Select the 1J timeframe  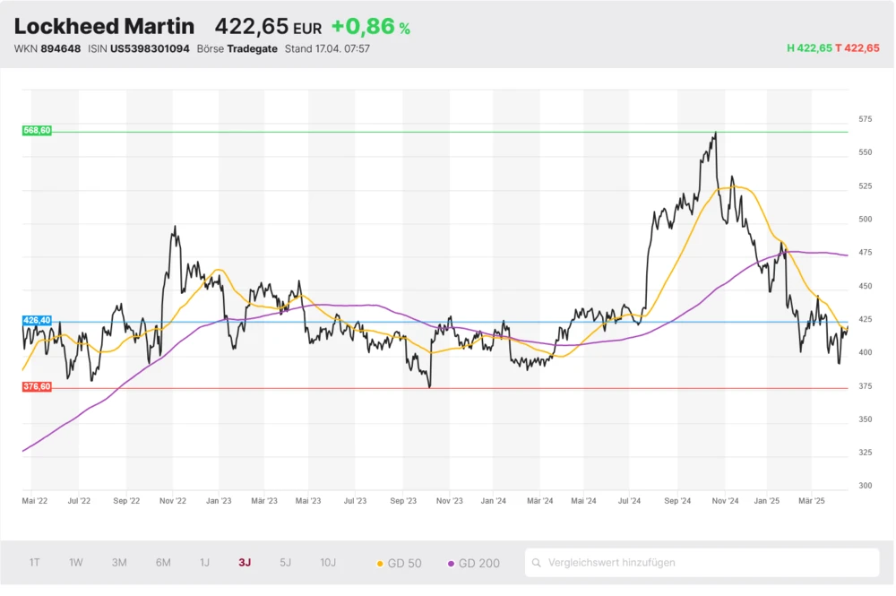(204, 563)
